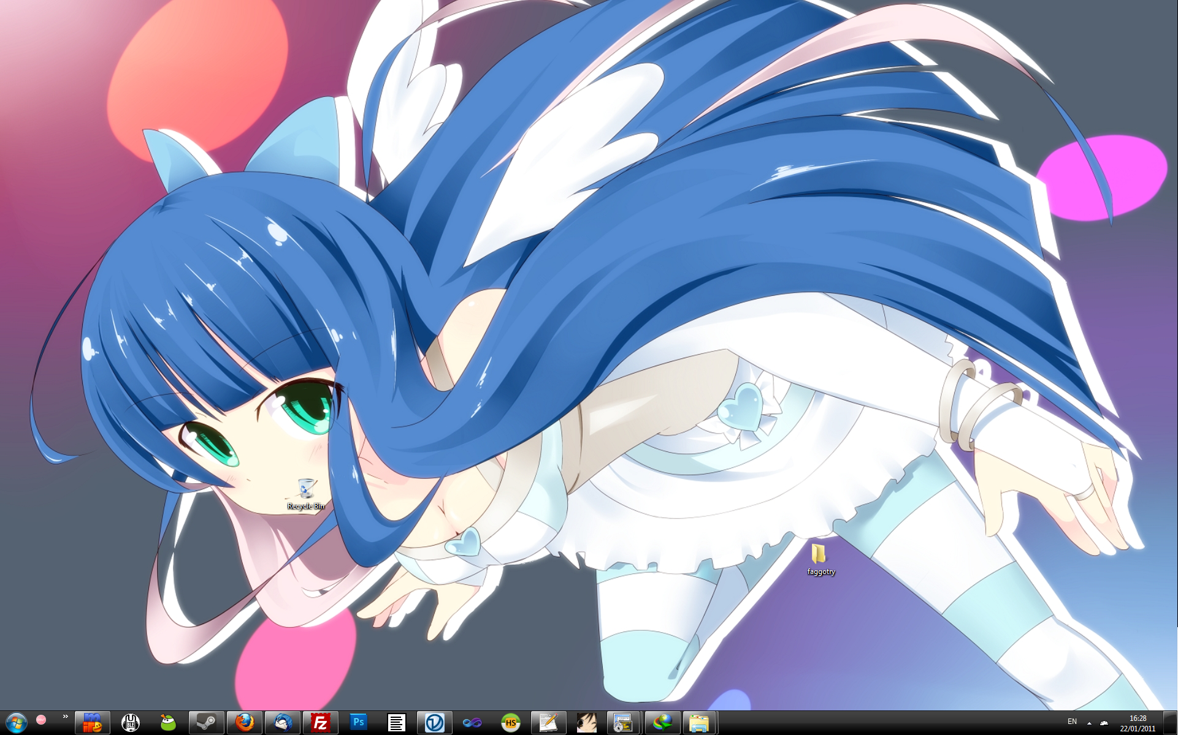The image size is (1178, 735).
Task: Click the round black-and-white taskbar icon
Action: pyautogui.click(x=131, y=723)
